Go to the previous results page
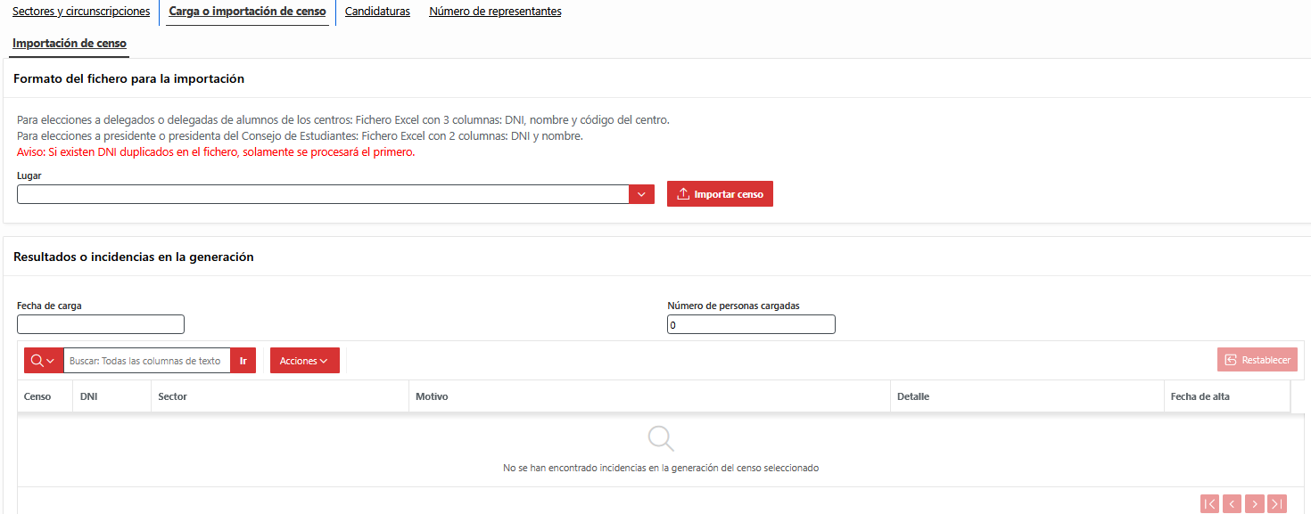This screenshot has height=514, width=1311. click(x=1233, y=504)
